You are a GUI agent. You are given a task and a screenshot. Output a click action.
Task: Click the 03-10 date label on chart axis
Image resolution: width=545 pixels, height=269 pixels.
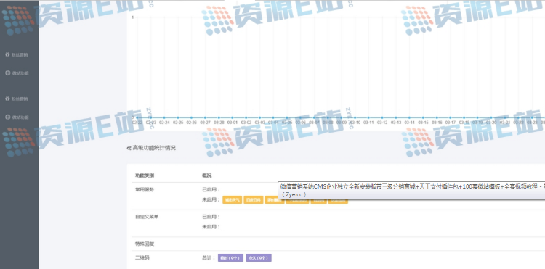pos(355,123)
